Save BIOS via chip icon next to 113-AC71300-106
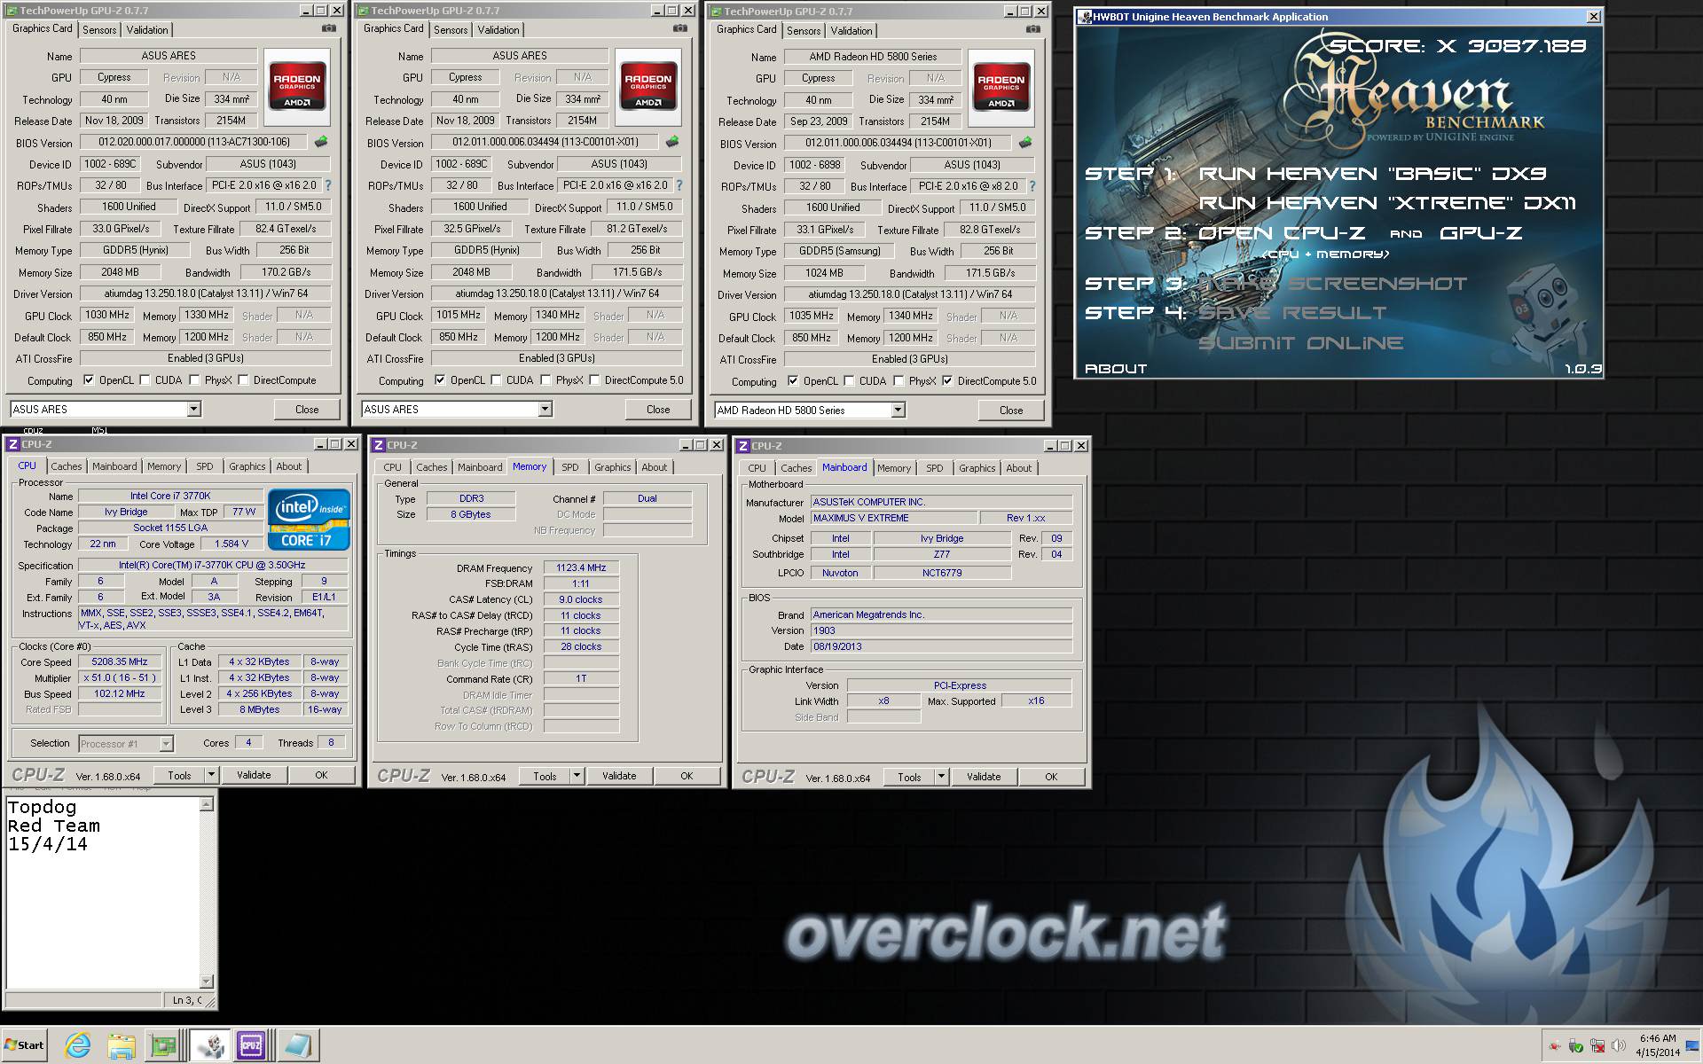The width and height of the screenshot is (1703, 1064). click(x=321, y=142)
